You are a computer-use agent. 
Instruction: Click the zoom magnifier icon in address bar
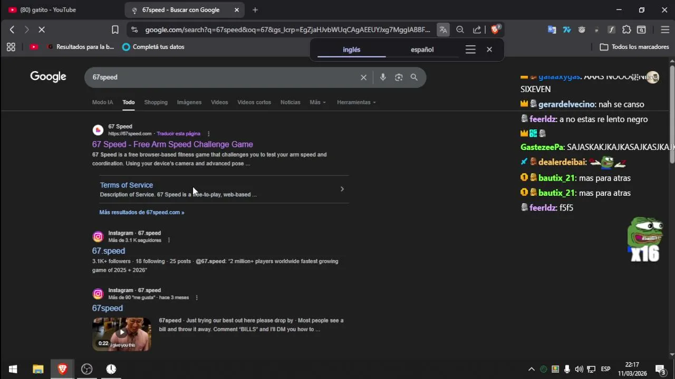click(x=460, y=30)
